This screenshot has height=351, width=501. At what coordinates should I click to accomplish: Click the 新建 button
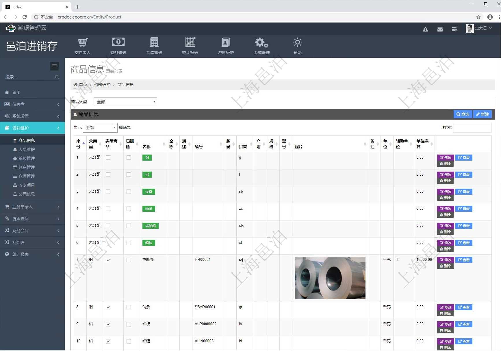(x=483, y=114)
